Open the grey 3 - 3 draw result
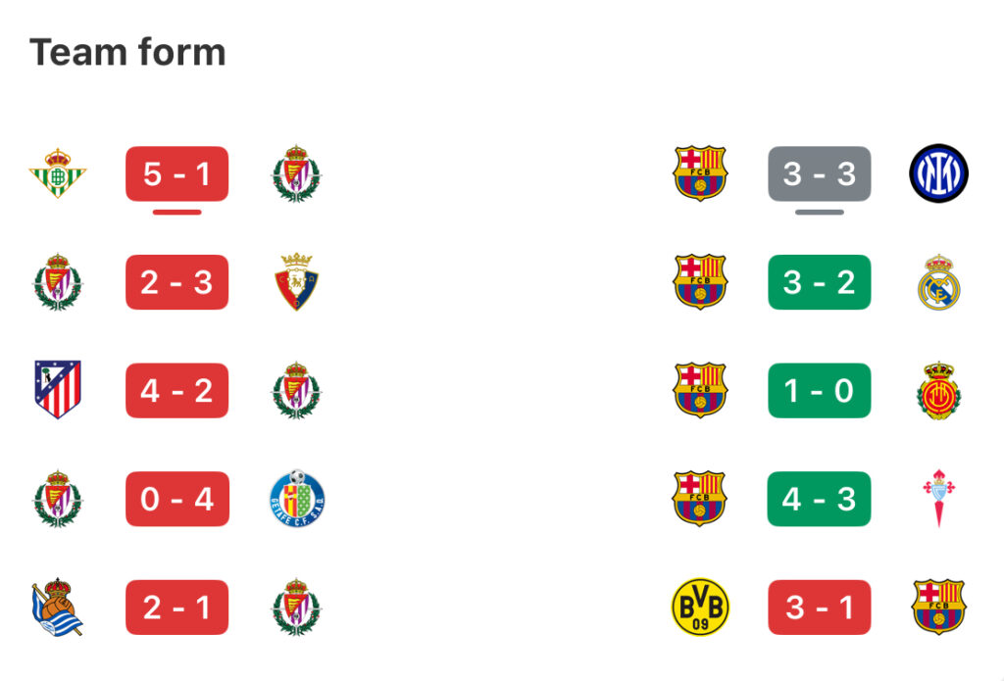The width and height of the screenshot is (1004, 681). click(x=819, y=174)
